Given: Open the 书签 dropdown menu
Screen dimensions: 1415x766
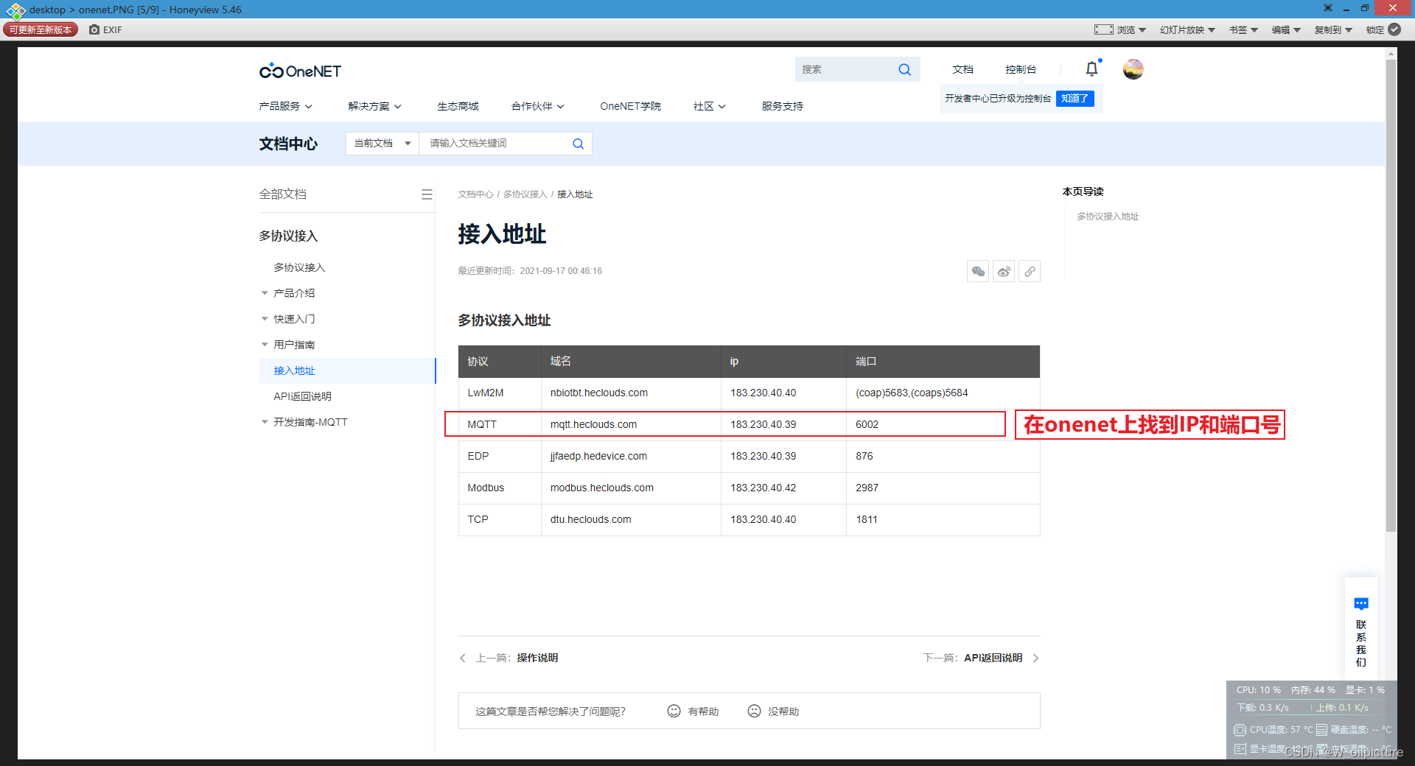Looking at the screenshot, I should [x=1243, y=29].
